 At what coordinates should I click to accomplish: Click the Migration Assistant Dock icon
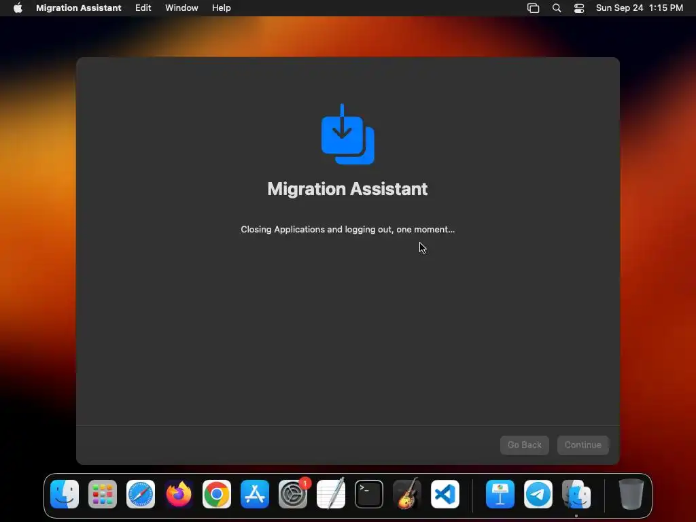click(x=576, y=494)
